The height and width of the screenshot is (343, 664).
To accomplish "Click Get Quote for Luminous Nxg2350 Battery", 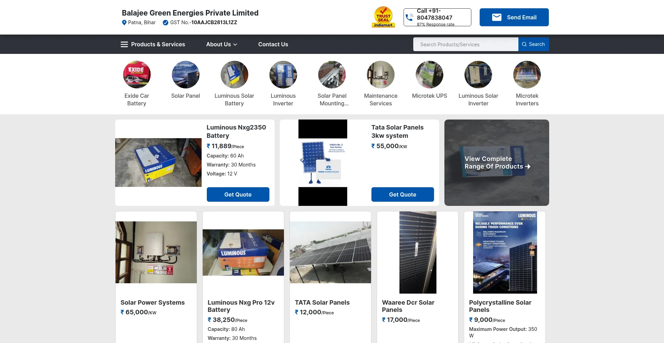I will [x=238, y=194].
